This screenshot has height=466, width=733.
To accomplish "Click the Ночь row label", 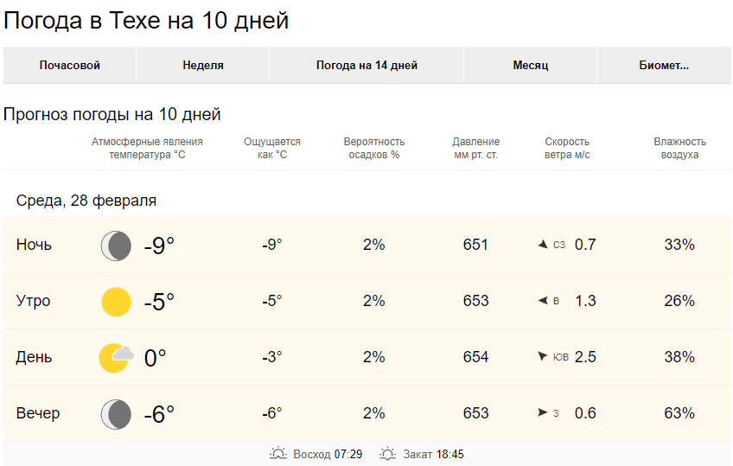I will coord(34,245).
